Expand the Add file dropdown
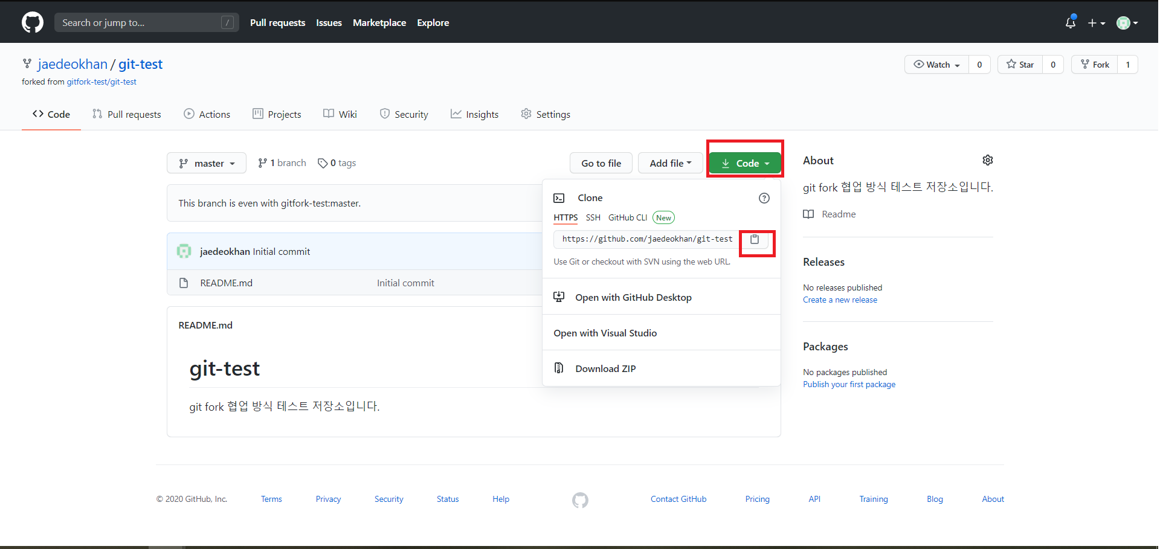This screenshot has height=549, width=1160. point(671,163)
